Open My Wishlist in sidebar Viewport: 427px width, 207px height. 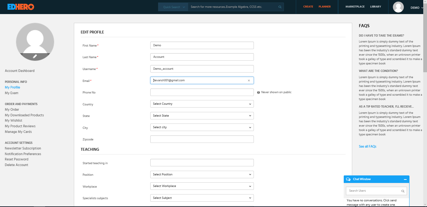pyautogui.click(x=13, y=121)
